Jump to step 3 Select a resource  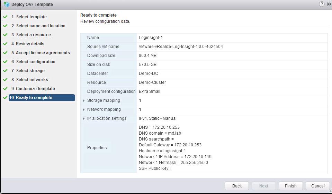point(33,35)
